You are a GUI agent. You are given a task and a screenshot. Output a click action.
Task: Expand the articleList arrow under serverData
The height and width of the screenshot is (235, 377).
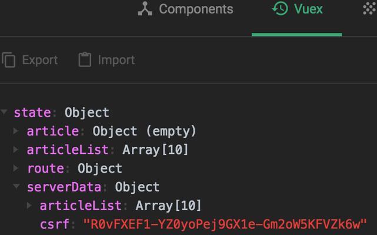(29, 206)
